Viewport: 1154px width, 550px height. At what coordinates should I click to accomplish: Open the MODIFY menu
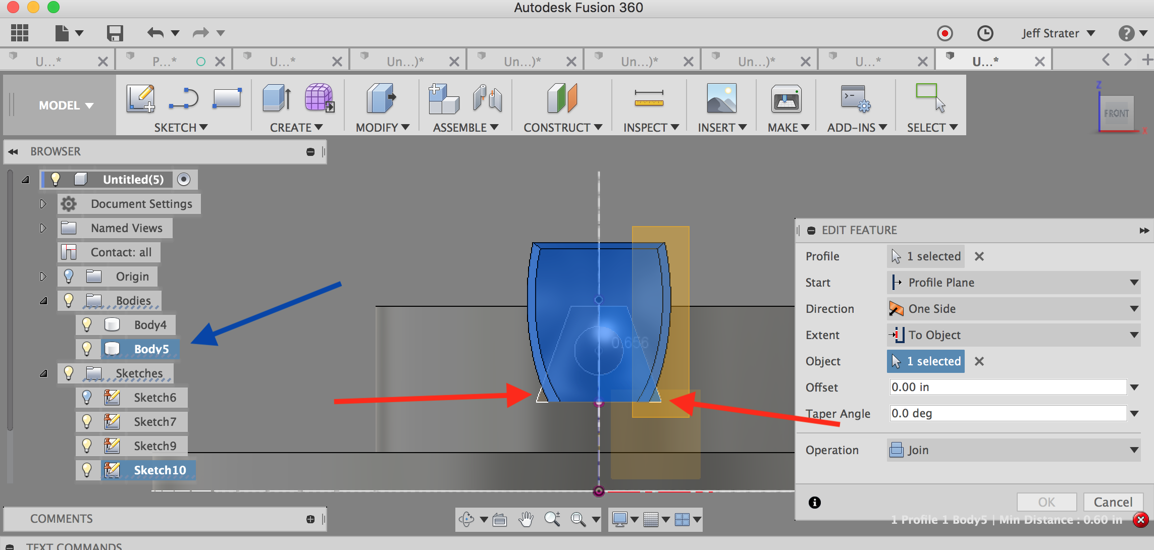pyautogui.click(x=383, y=128)
